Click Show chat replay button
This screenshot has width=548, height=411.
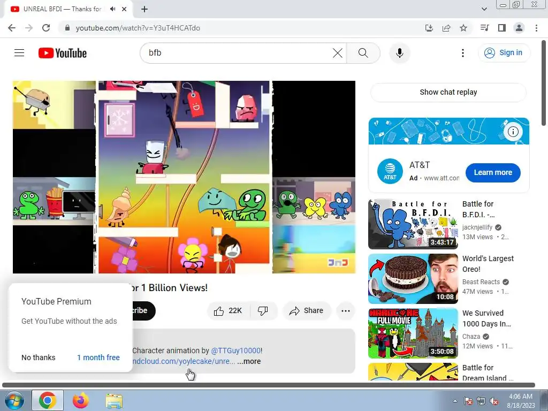[x=448, y=92]
